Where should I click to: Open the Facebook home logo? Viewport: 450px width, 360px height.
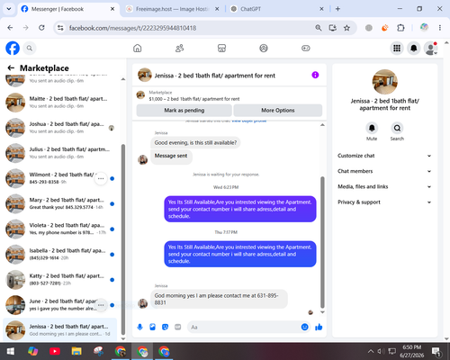pos(13,48)
